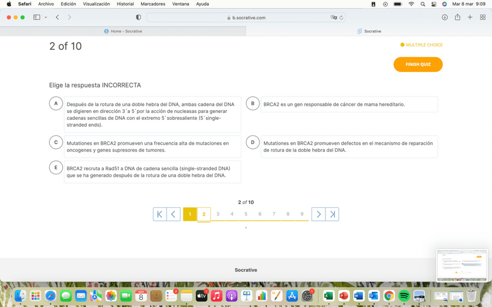Image resolution: width=492 pixels, height=307 pixels.
Task: Open the Apple menu
Action: 9,4
